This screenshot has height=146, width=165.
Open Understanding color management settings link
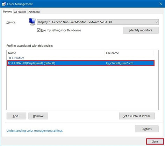35,131
